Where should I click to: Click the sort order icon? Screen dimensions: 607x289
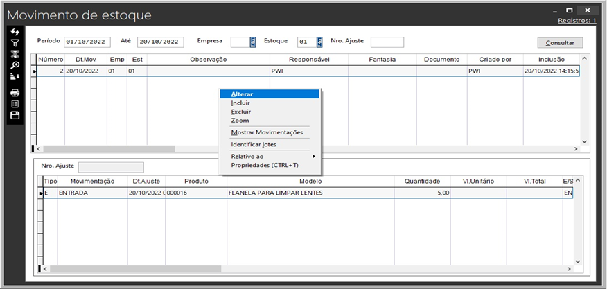tap(15, 77)
